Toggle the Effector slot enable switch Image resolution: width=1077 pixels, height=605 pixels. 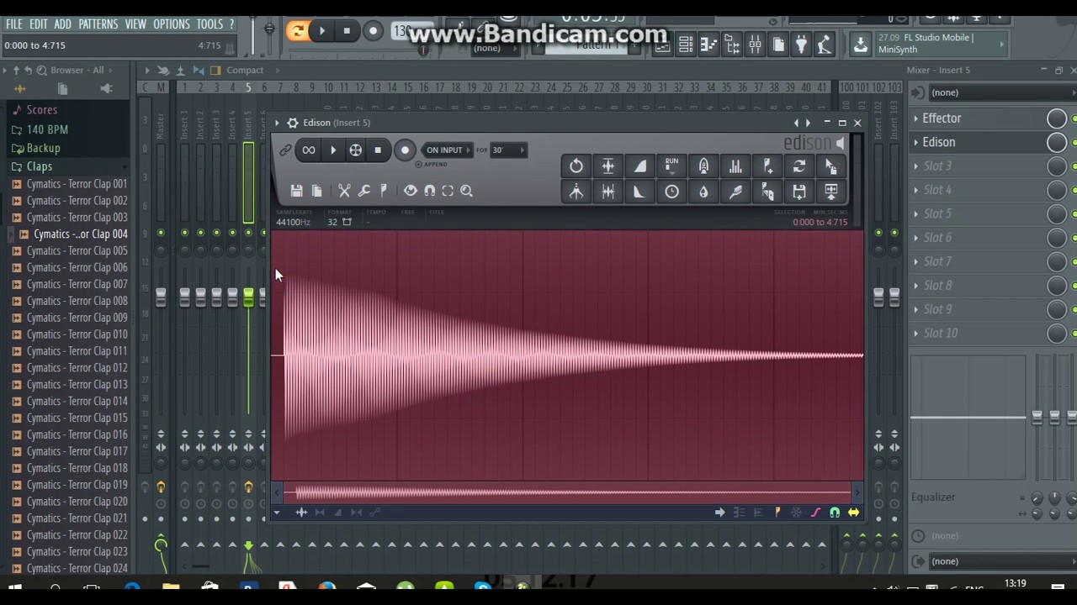pos(1056,118)
